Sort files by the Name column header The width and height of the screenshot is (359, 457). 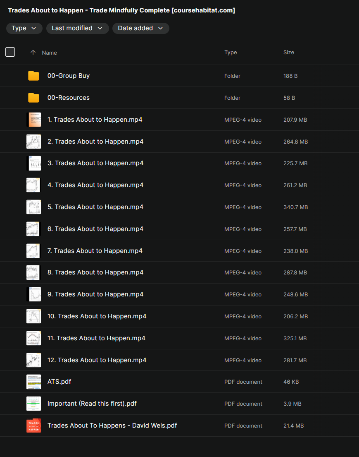[50, 53]
